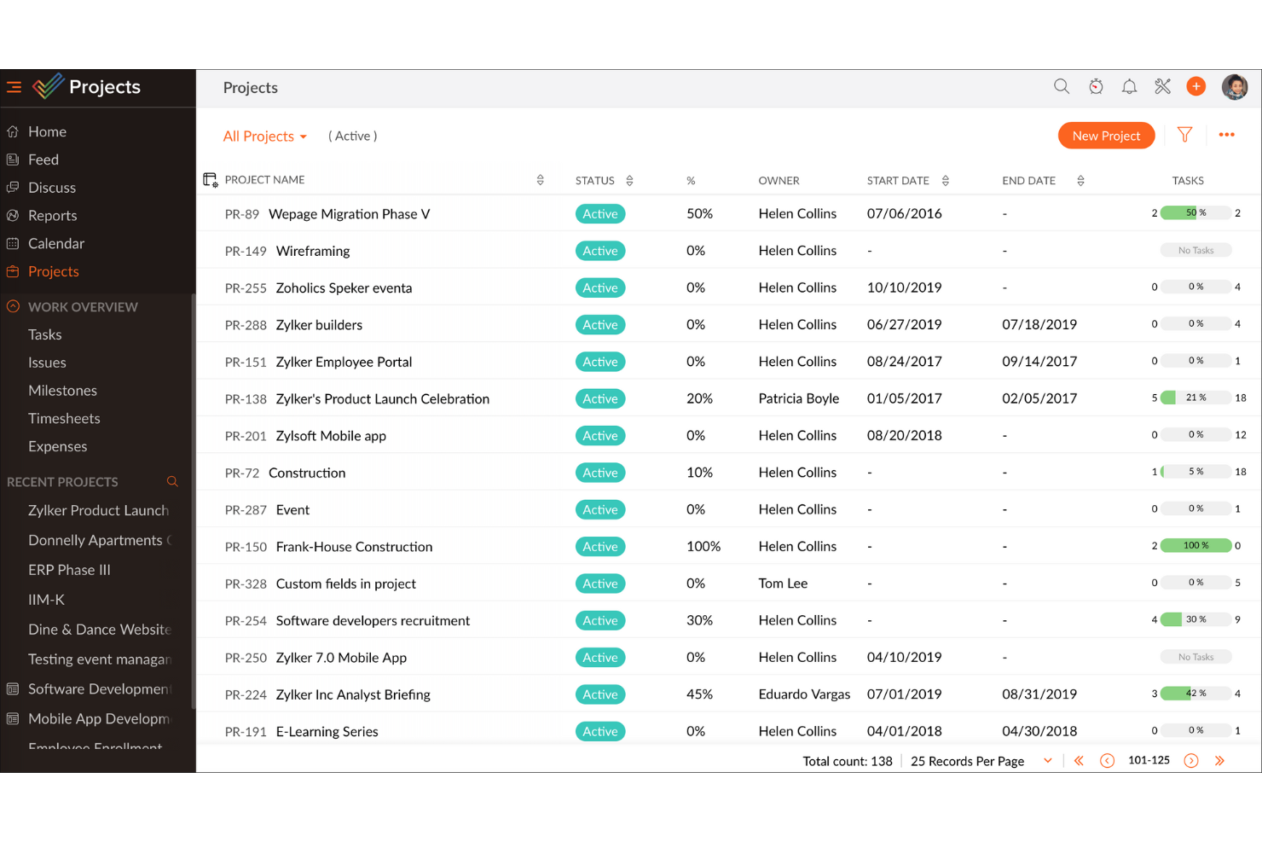
Task: Click the filter funnel icon
Action: click(1184, 135)
